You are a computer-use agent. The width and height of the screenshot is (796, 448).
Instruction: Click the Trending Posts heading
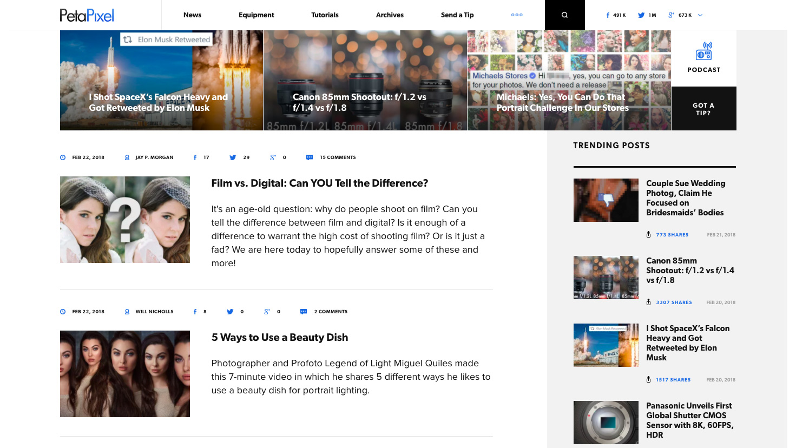point(611,145)
